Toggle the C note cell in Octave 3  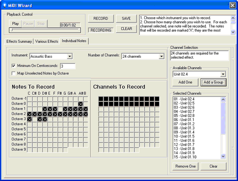pyautogui.click(x=29, y=119)
